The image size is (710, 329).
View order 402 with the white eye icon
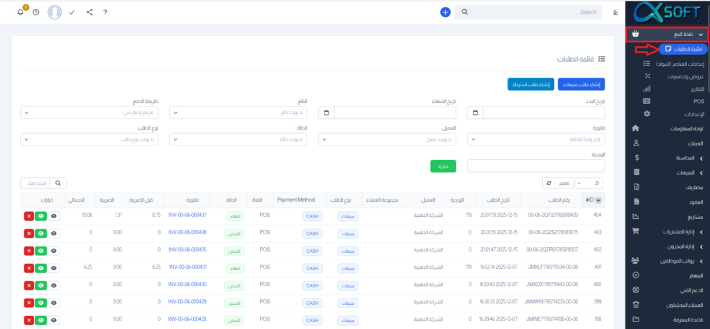coord(54,250)
